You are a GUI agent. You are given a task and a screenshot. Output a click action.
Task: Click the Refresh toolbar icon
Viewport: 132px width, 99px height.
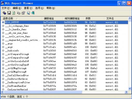click(x=14, y=13)
